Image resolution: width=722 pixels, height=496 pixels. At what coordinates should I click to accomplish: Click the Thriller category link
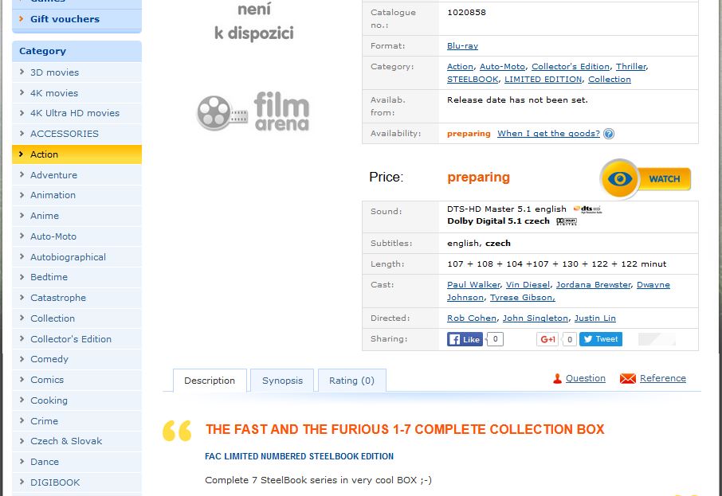coord(631,67)
